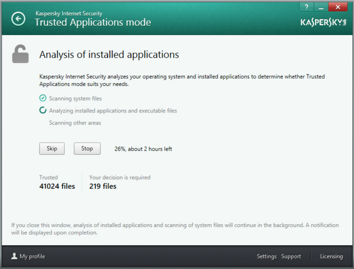
Task: Minimize the Kaspersky window
Action: (321, 7)
